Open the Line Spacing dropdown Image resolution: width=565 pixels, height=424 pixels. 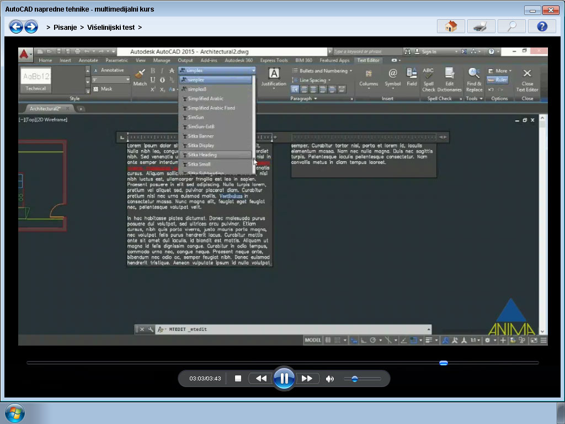coord(313,80)
